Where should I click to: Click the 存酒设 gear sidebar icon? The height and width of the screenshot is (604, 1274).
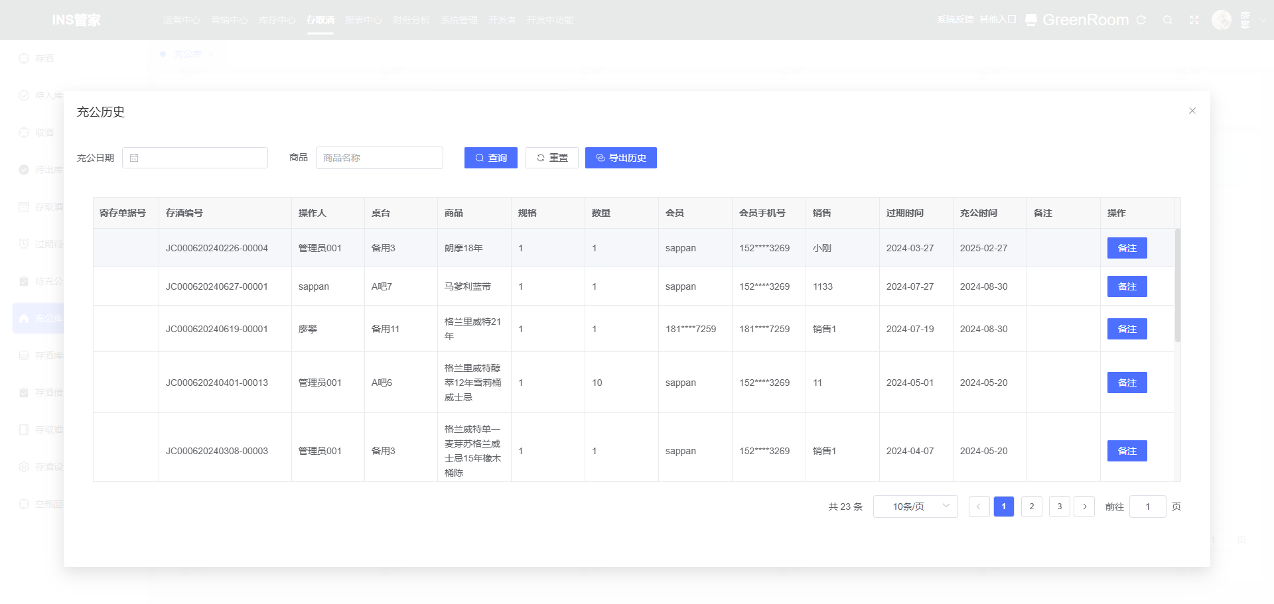24,467
